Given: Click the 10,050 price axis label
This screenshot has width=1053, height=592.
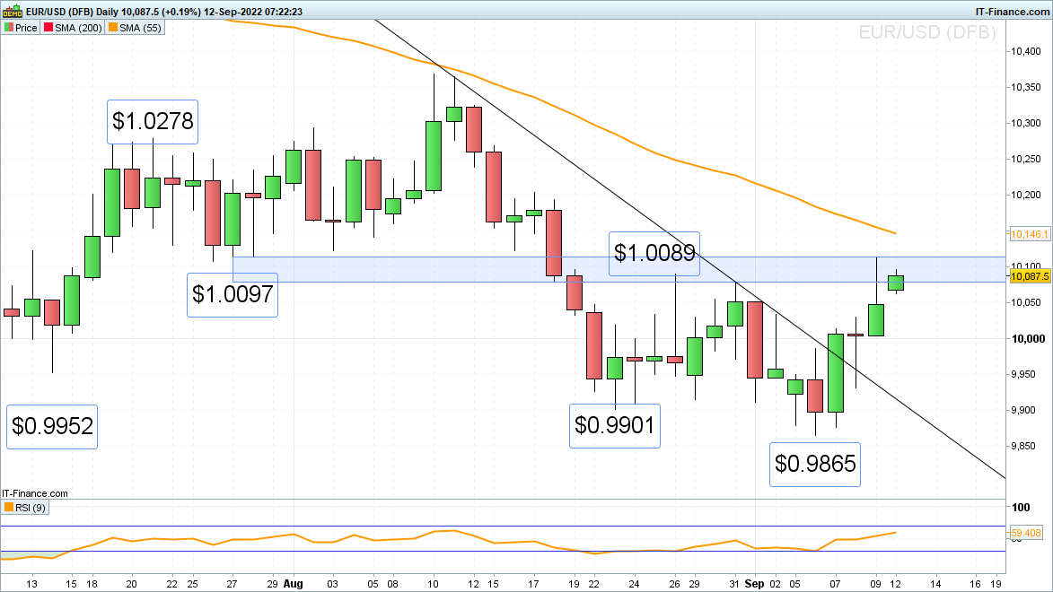Looking at the screenshot, I should (1026, 302).
